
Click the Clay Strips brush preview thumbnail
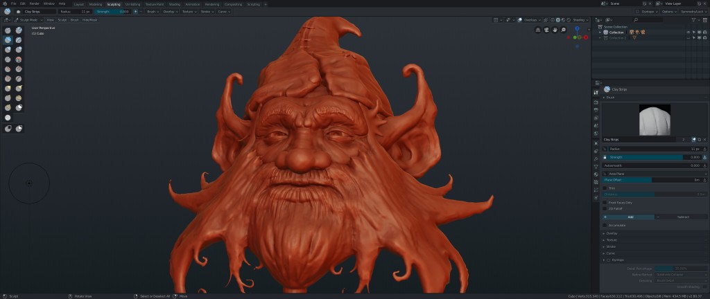tap(654, 120)
